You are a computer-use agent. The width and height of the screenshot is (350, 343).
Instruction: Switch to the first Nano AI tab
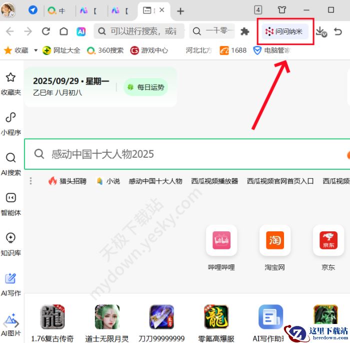pos(88,11)
